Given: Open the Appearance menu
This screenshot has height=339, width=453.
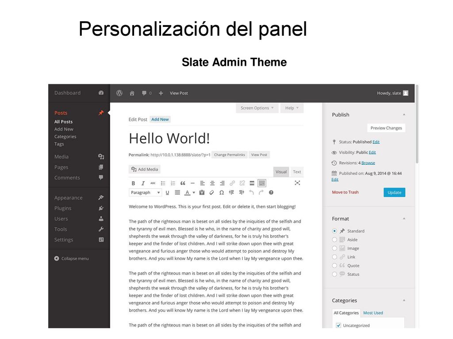Looking at the screenshot, I should [x=79, y=198].
